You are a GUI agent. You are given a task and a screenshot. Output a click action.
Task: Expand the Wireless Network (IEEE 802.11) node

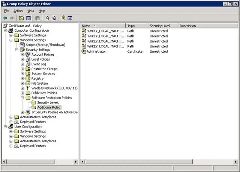point(22,88)
